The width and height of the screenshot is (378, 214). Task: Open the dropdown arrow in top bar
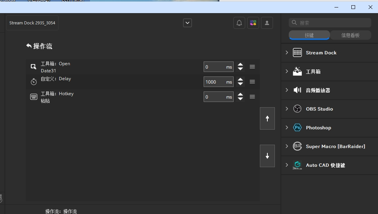(x=187, y=23)
